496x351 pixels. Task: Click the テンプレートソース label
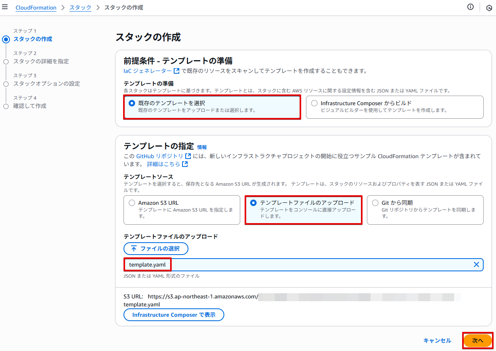click(x=149, y=176)
